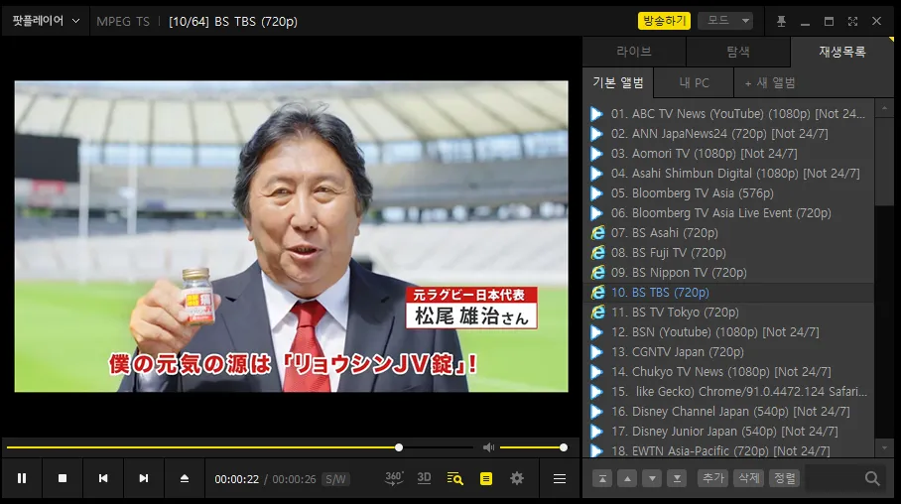Viewport: 901px width, 504px height.
Task: Click the elapsed time 00:00:22
Action: [237, 479]
